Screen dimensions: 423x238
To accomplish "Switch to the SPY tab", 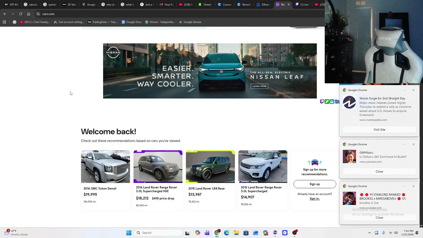I will (x=11, y=5).
